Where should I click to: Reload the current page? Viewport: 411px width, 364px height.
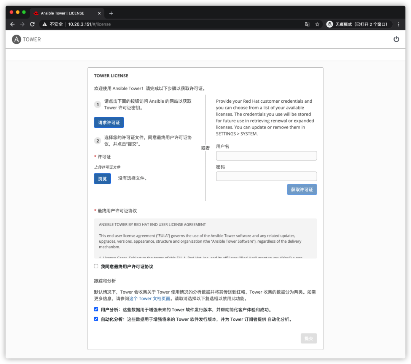(32, 24)
